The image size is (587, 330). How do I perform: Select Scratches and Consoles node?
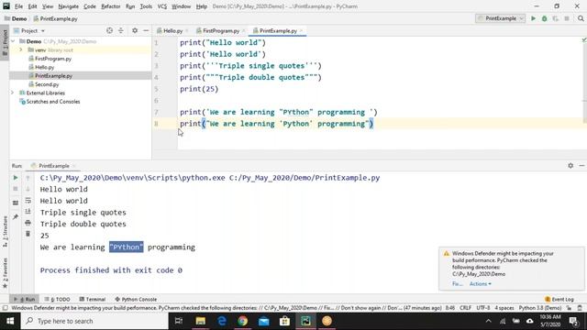coord(53,102)
